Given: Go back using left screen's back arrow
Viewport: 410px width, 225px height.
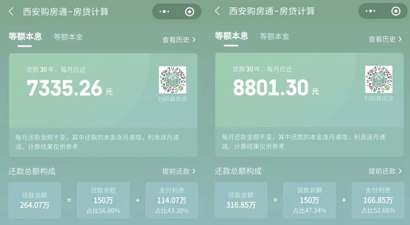Looking at the screenshot, I should click(11, 12).
